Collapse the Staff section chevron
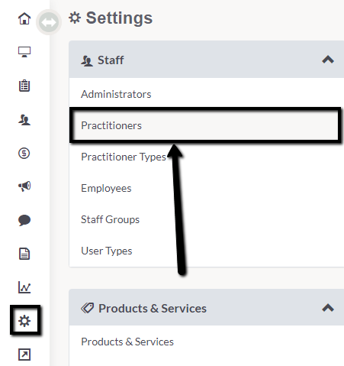 (328, 60)
